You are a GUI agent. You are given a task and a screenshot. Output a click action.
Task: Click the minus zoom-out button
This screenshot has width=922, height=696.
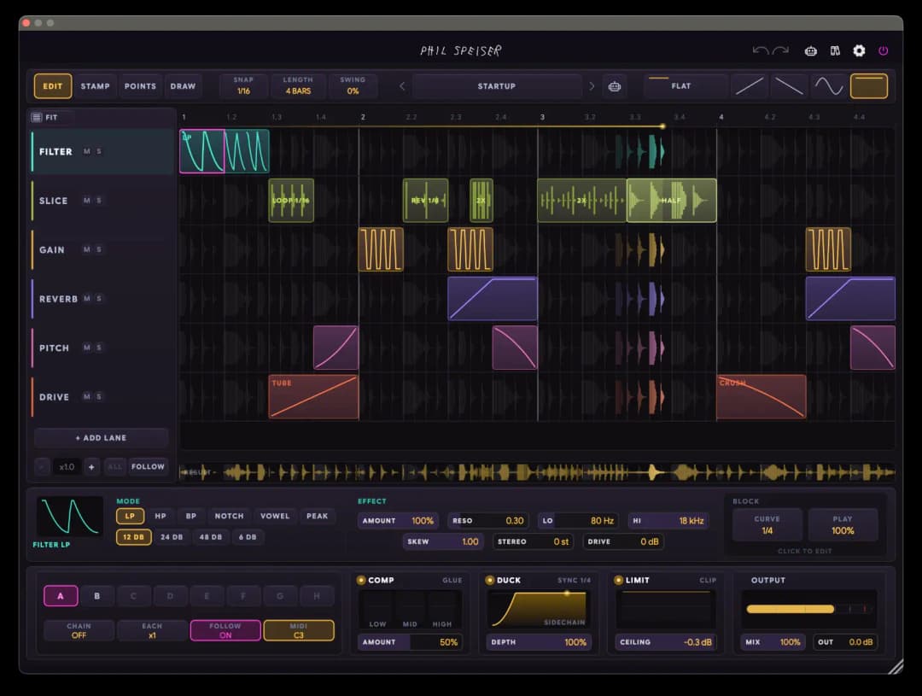pos(42,466)
